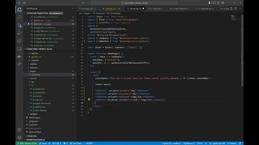Screen dimensions: 259x145
Task: Open the Remote Explorer view
Action: coord(19,49)
